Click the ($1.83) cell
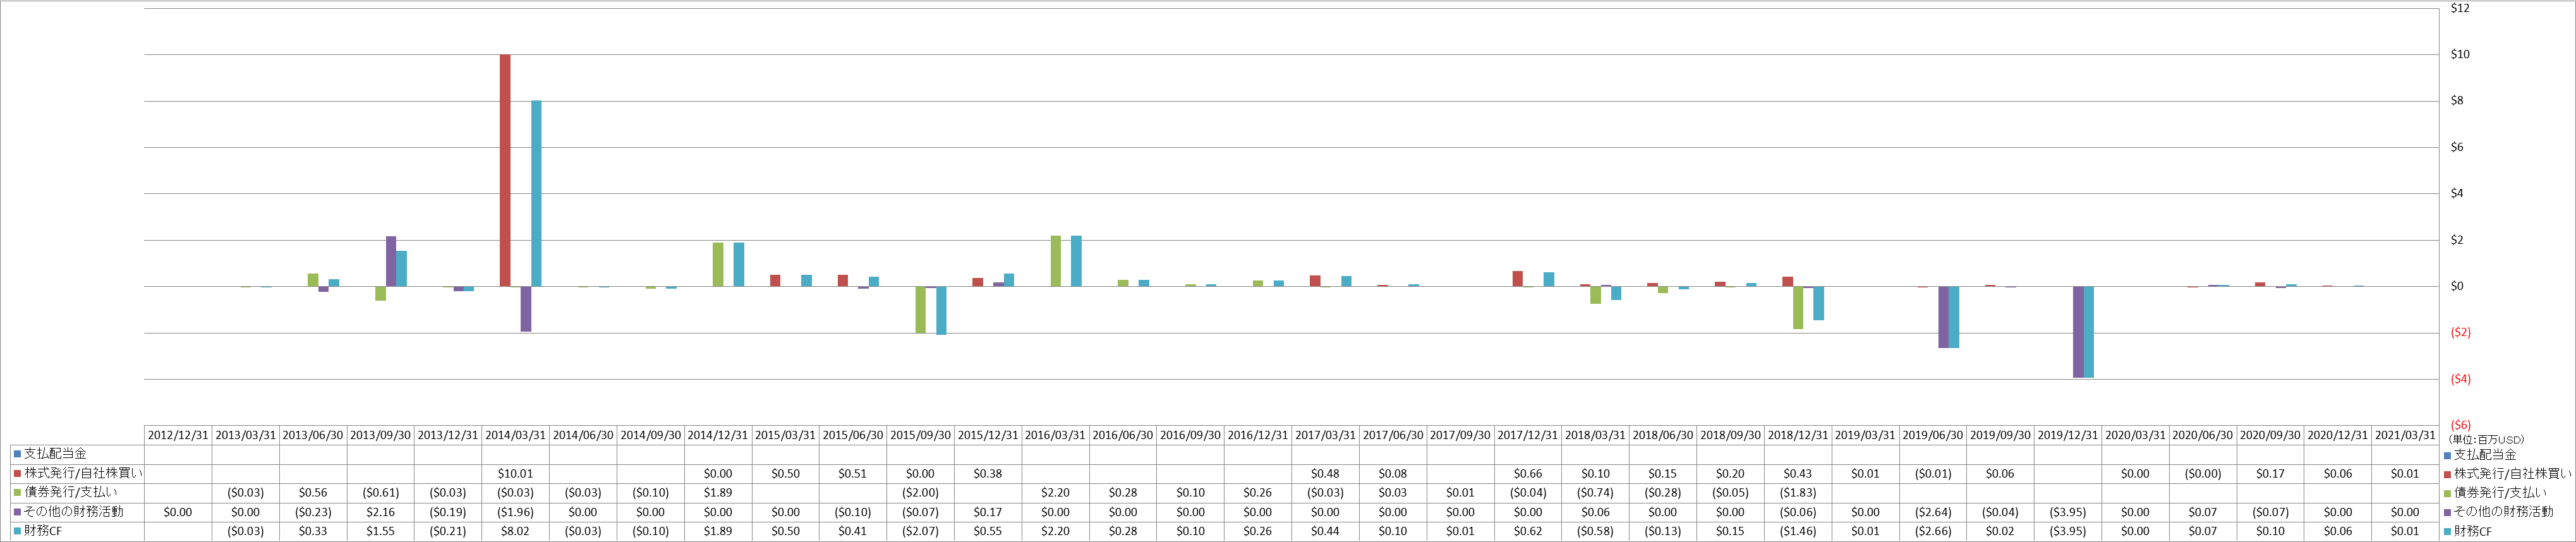The image size is (2576, 542). 1797,493
